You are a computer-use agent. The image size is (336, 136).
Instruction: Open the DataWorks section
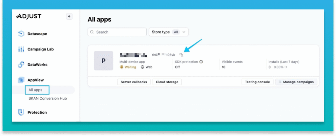pos(37,65)
